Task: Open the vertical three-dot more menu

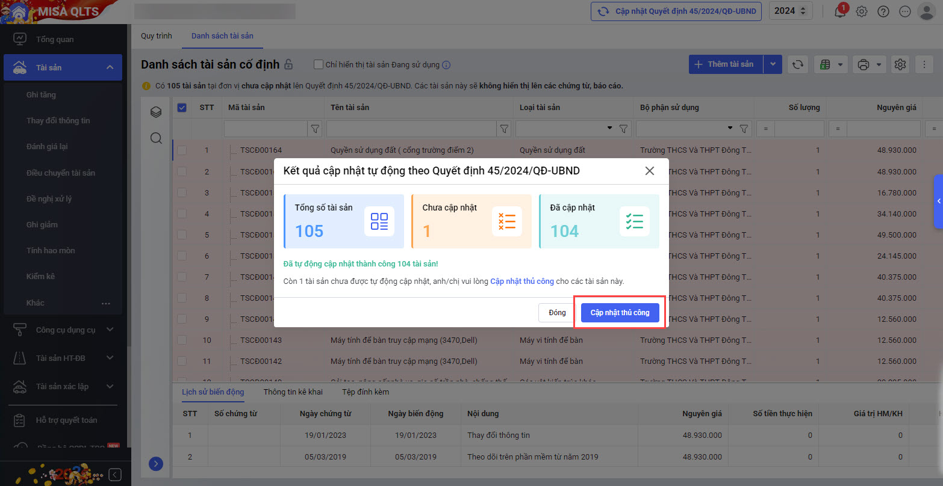Action: click(924, 64)
